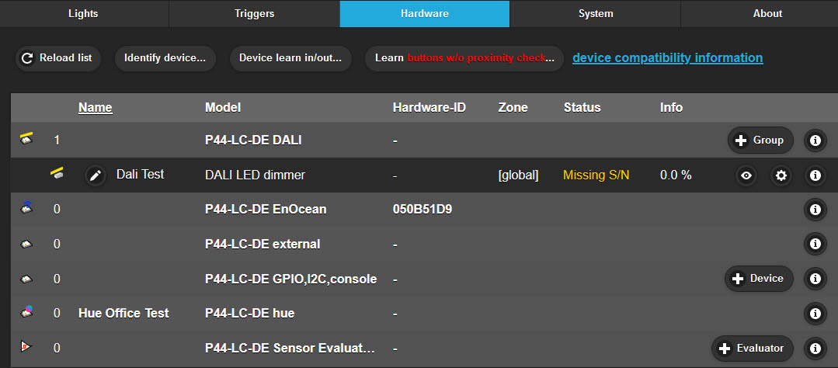Open settings gear for Dali Test device
This screenshot has height=368, width=838.
point(781,175)
